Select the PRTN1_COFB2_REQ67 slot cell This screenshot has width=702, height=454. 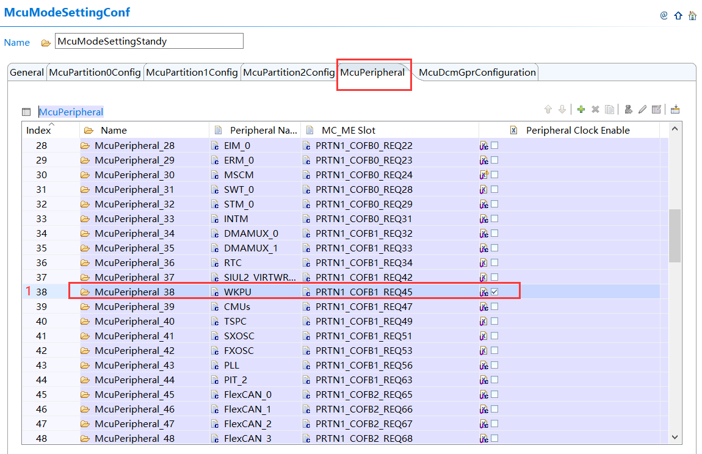pos(364,424)
